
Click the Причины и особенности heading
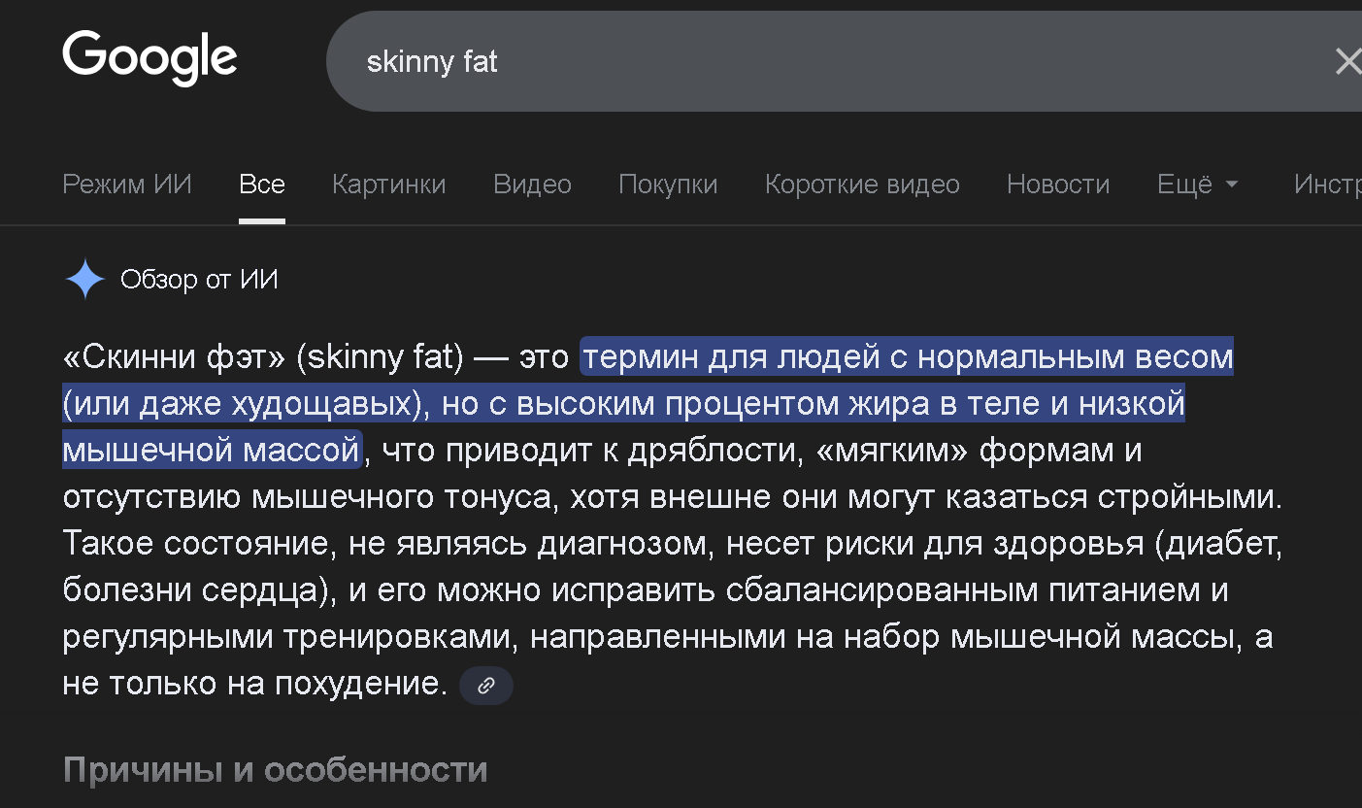pos(275,770)
